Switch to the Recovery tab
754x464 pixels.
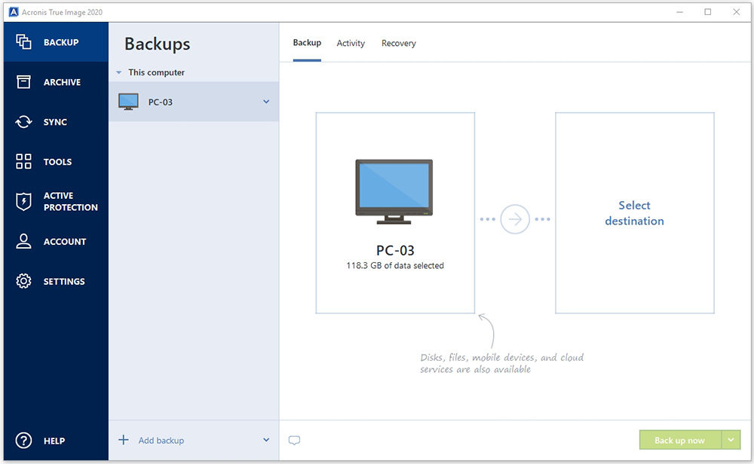(x=399, y=43)
